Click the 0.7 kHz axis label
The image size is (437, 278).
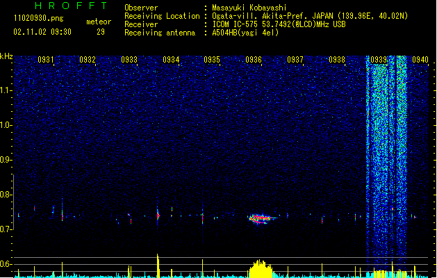[x=6, y=229]
